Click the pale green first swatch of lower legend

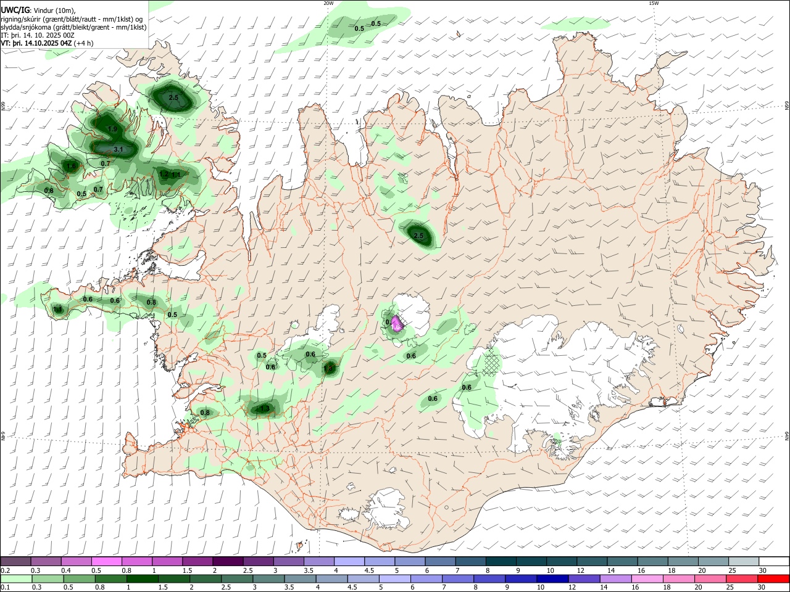tap(16, 578)
